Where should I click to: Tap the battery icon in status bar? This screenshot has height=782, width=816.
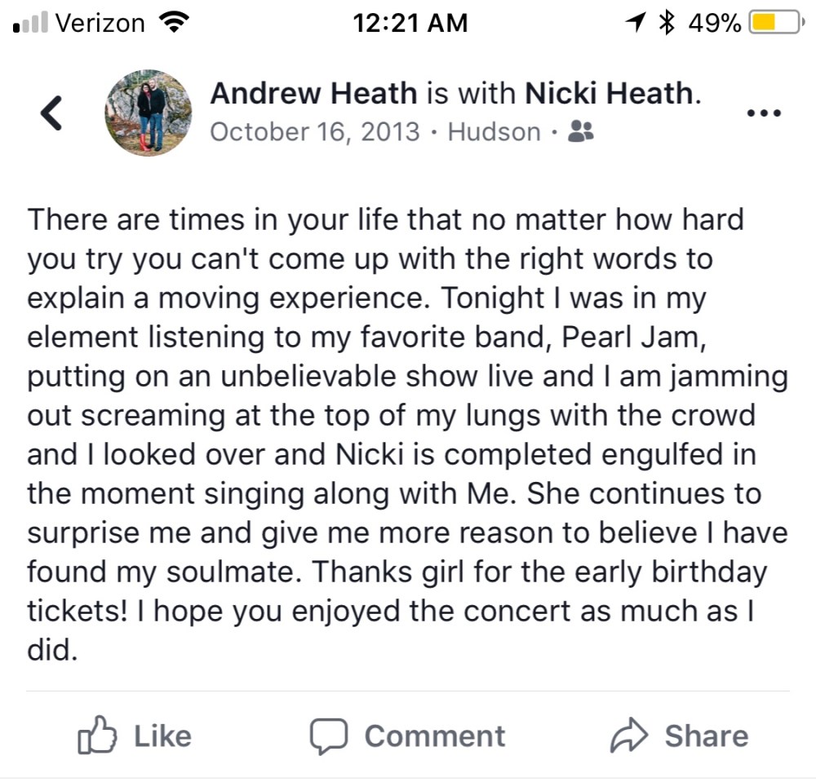pos(772,23)
